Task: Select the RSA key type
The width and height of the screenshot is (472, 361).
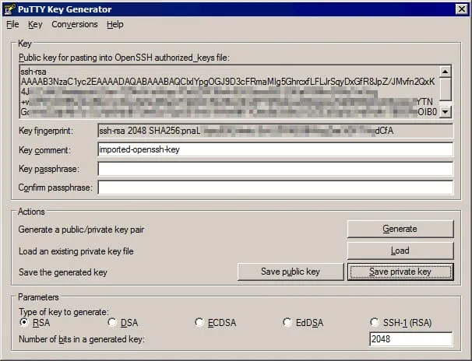Action: coord(25,322)
